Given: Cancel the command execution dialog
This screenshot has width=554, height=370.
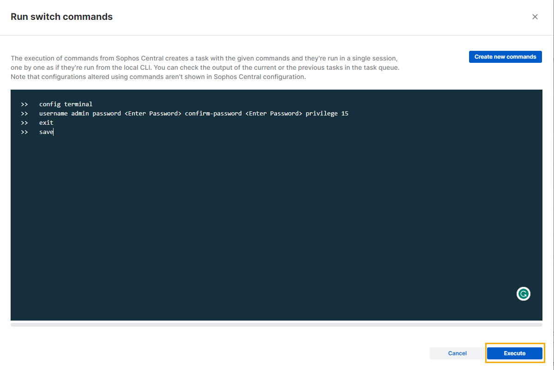Looking at the screenshot, I should click(457, 353).
